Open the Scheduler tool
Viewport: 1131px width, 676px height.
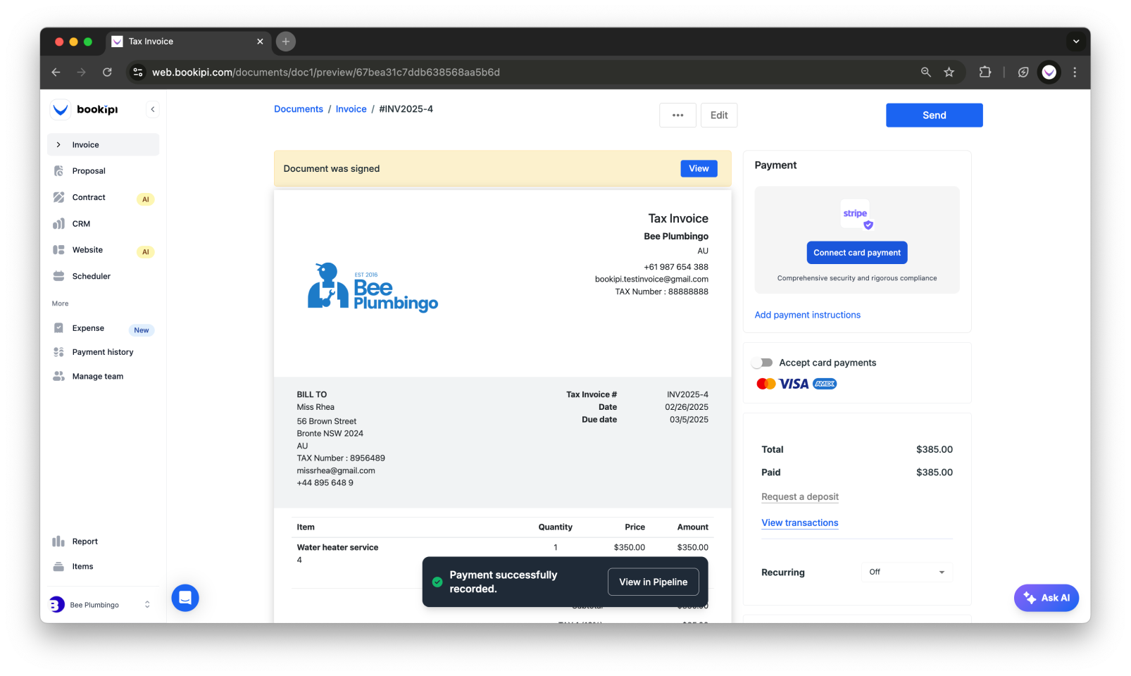(90, 276)
